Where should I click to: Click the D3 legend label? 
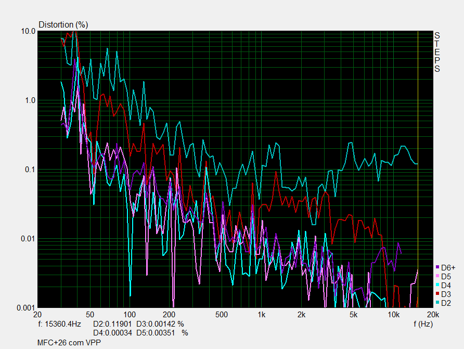[x=446, y=294]
